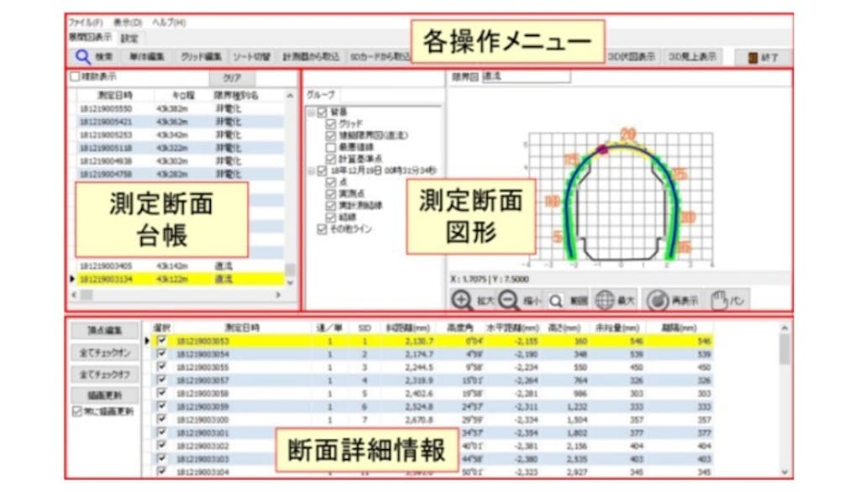Click the 3D見上表示 button

pos(692,56)
